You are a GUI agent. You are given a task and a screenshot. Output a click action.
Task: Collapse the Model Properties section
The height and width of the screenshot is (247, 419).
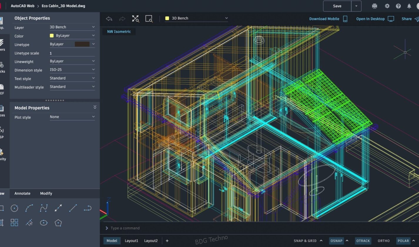95,107
